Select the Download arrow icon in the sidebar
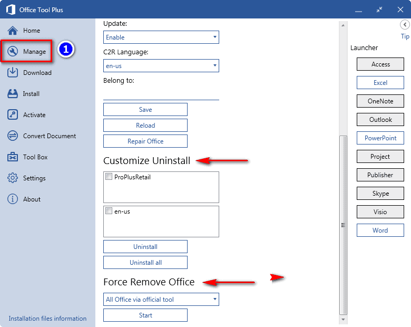Image resolution: width=411 pixels, height=327 pixels. coord(13,72)
